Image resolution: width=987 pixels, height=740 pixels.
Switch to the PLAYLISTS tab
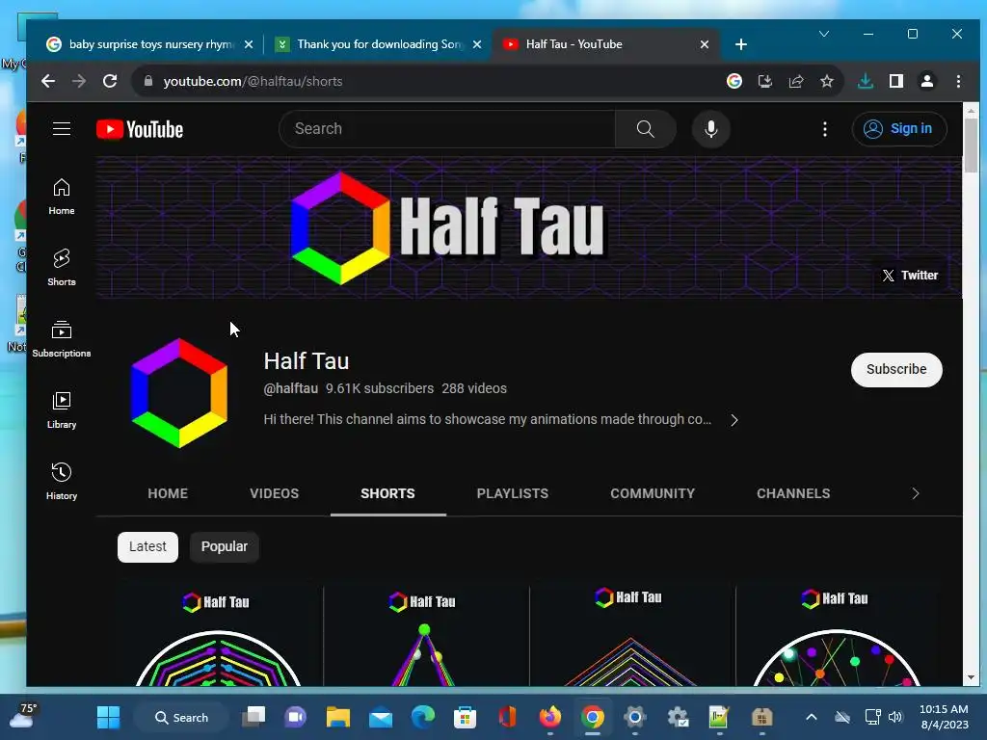513,493
